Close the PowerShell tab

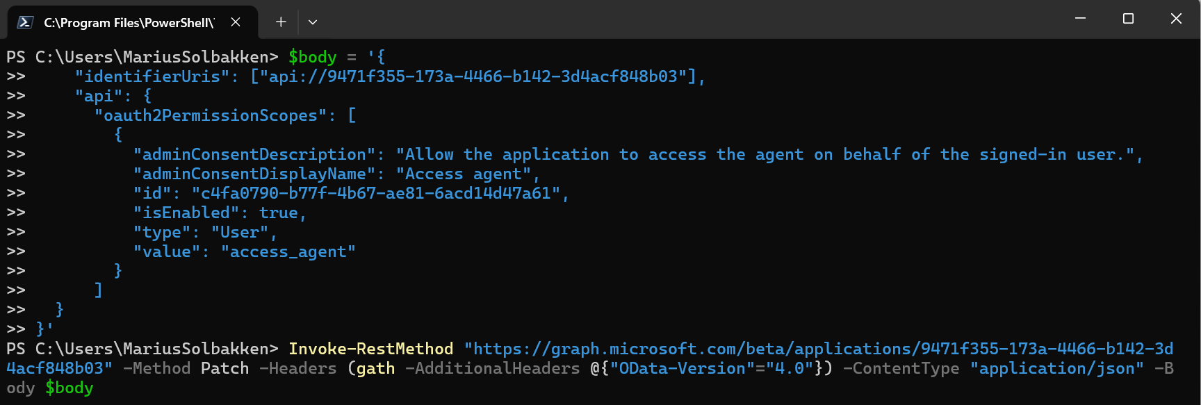pos(236,22)
